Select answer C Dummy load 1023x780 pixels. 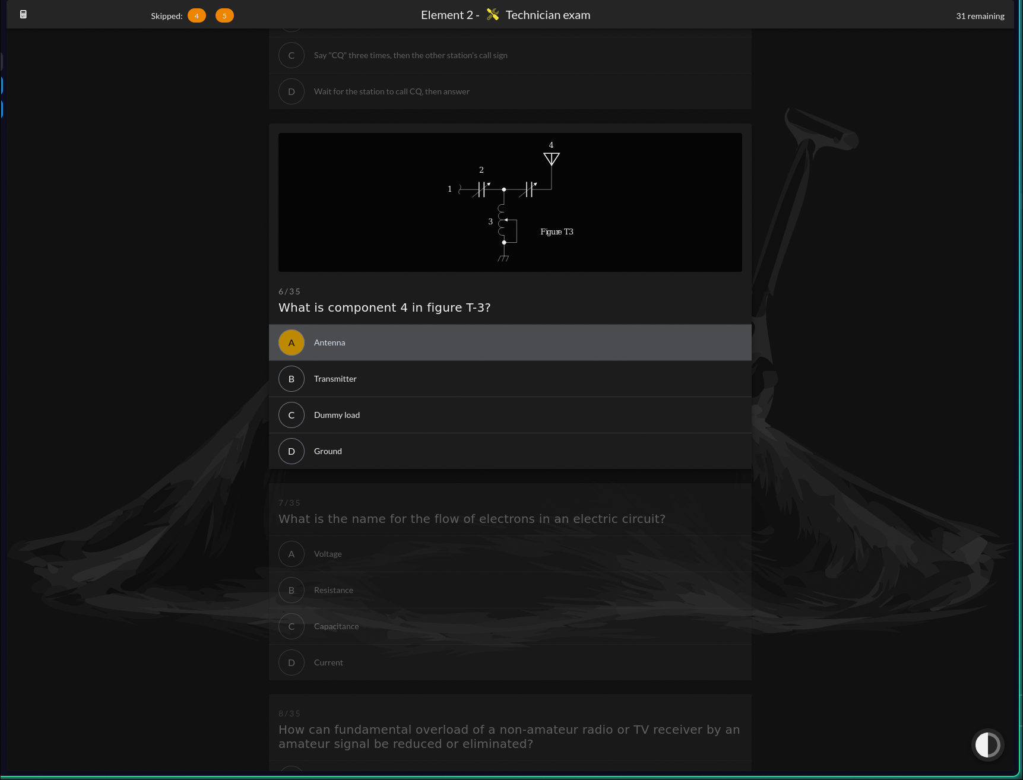[510, 415]
